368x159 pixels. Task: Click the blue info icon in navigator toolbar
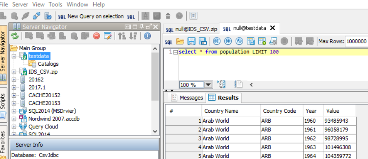[x=147, y=36]
